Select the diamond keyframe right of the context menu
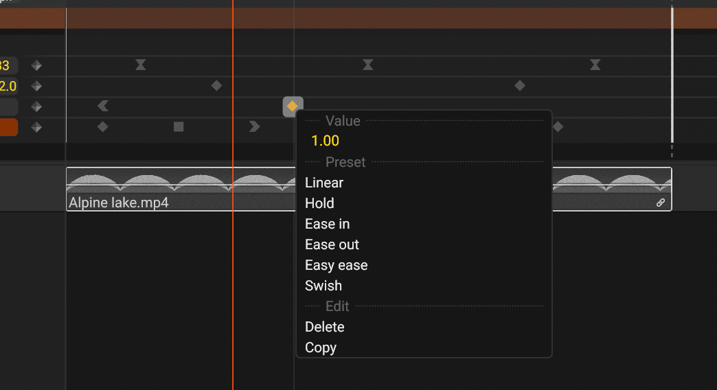 [x=558, y=126]
